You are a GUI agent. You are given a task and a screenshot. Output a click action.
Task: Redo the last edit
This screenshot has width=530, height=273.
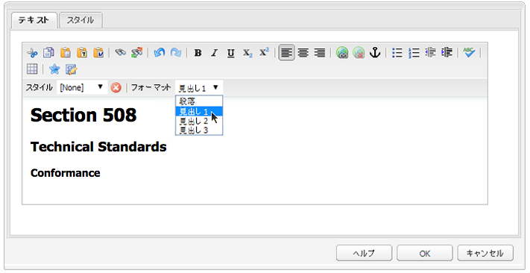[176, 53]
